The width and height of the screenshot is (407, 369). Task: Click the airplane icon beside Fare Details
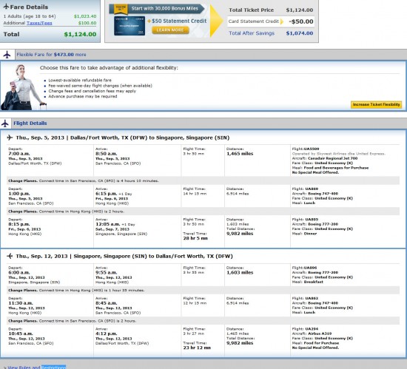(x=6, y=7)
